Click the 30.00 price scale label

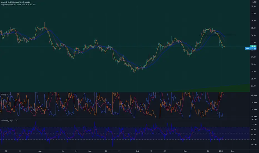pos(253,64)
